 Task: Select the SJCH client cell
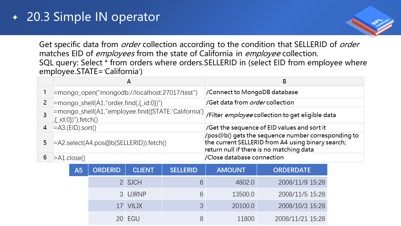coord(143,182)
